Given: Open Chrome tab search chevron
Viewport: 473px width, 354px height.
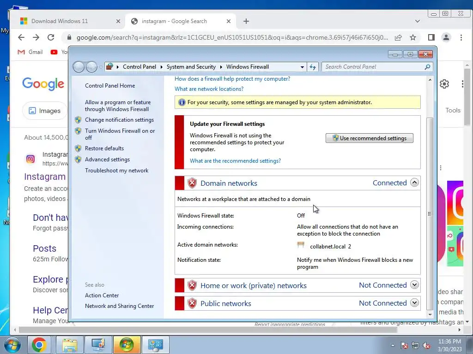Looking at the screenshot, I should tap(418, 21).
